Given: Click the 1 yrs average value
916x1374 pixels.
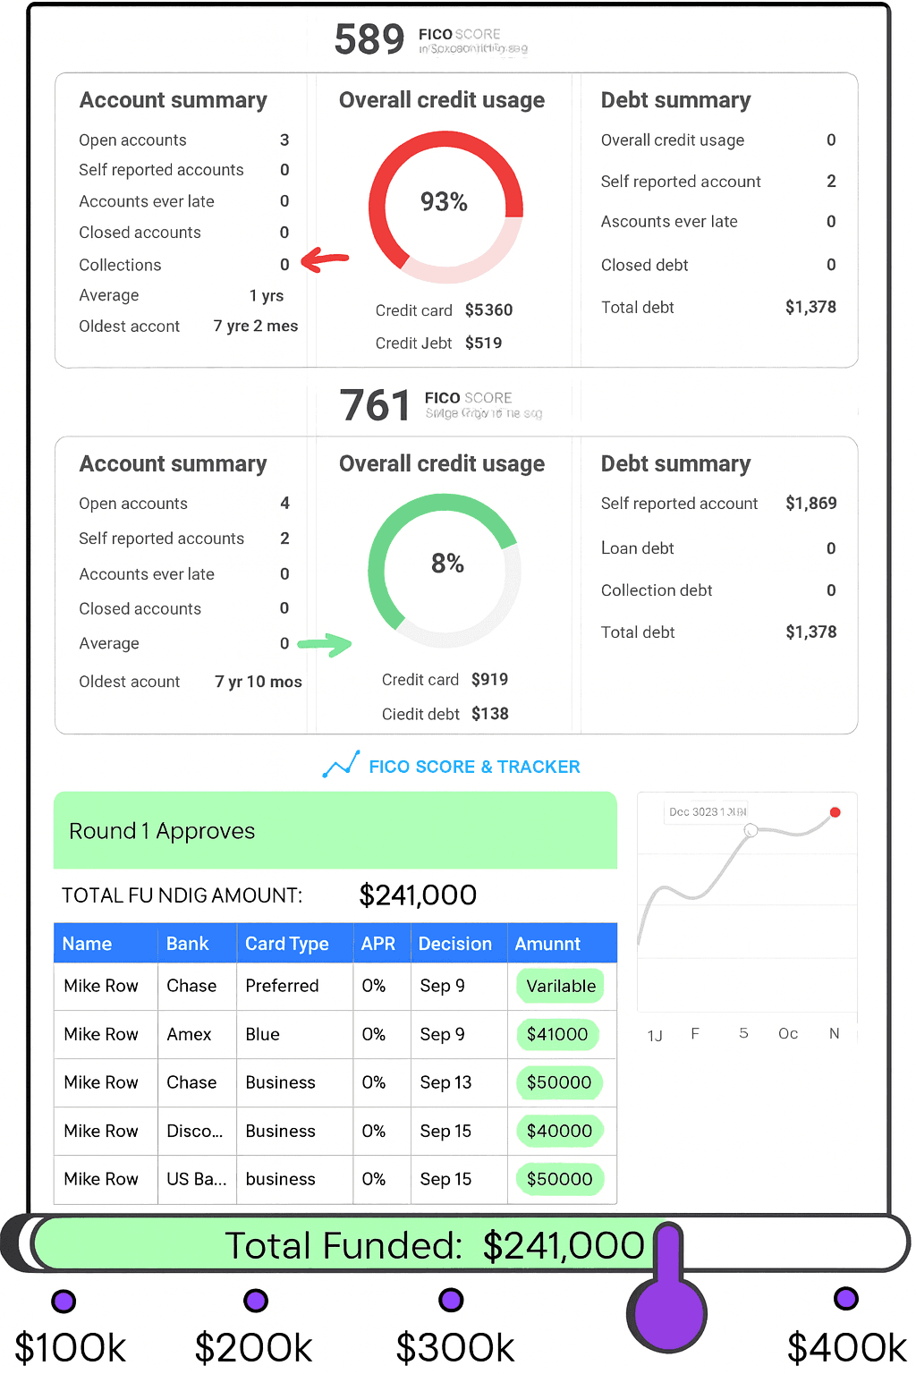Looking at the screenshot, I should 267,295.
